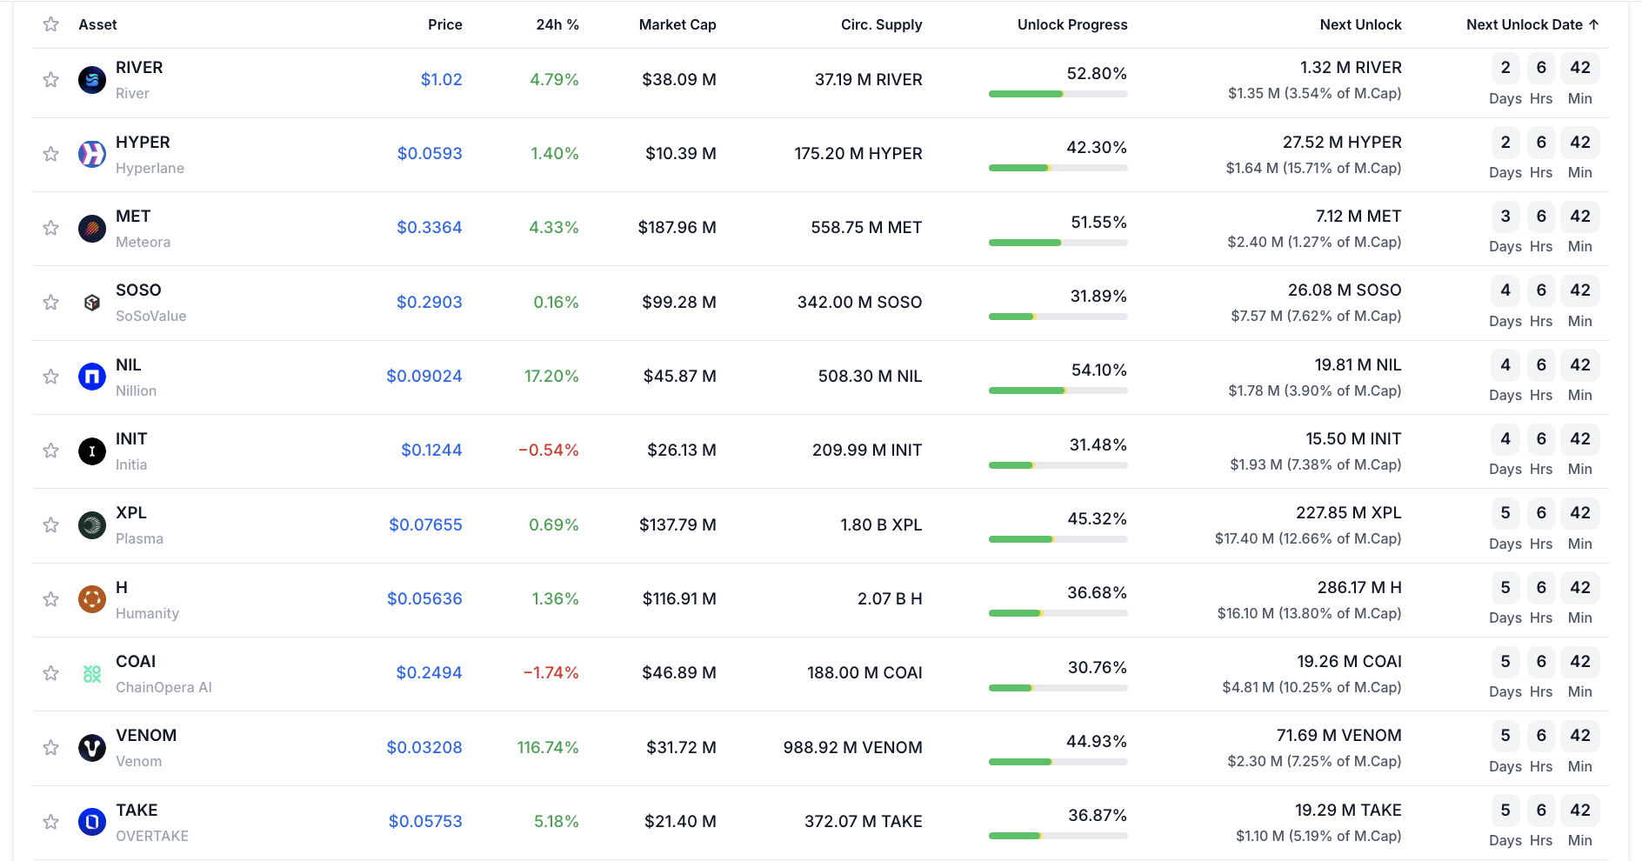The image size is (1642, 861).
Task: Favorite XPL using its star icon
Action: [x=51, y=525]
